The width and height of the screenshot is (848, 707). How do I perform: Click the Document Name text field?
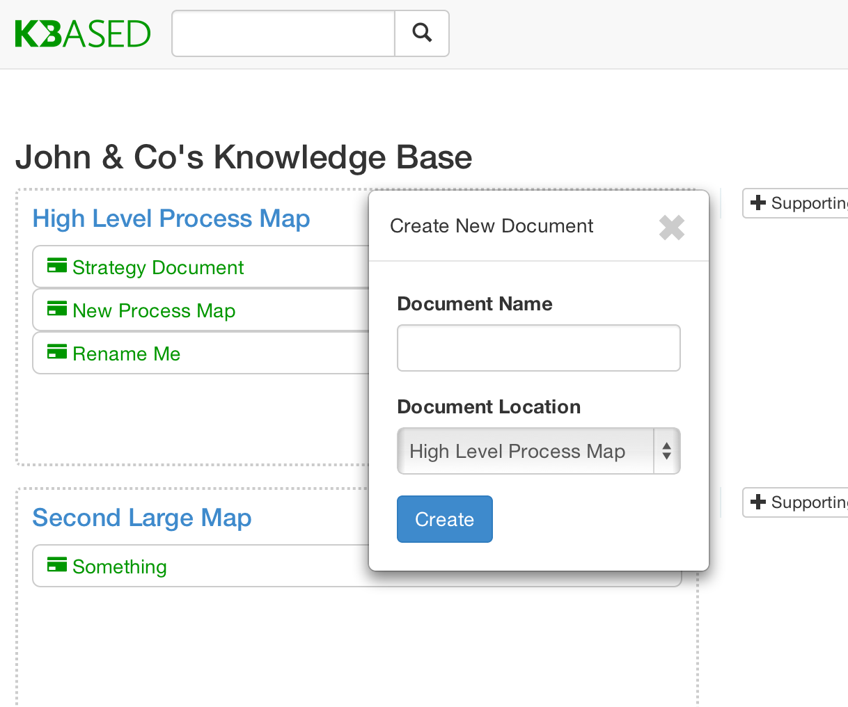[x=538, y=348]
